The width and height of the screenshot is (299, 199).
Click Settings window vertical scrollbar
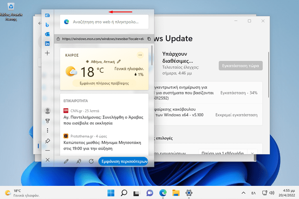coord(268,75)
